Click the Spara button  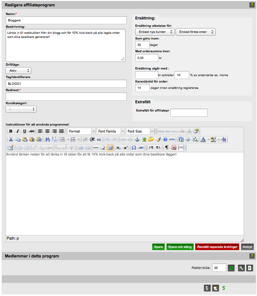coord(158,247)
